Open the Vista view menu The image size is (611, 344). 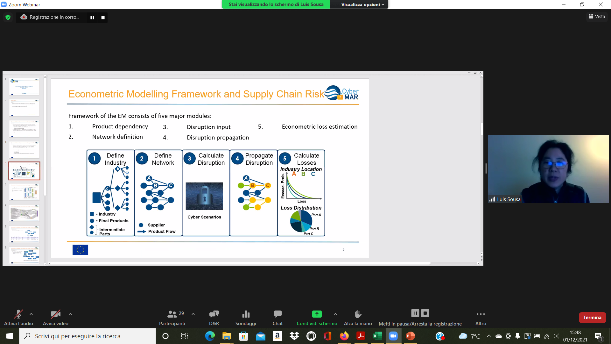[597, 17]
